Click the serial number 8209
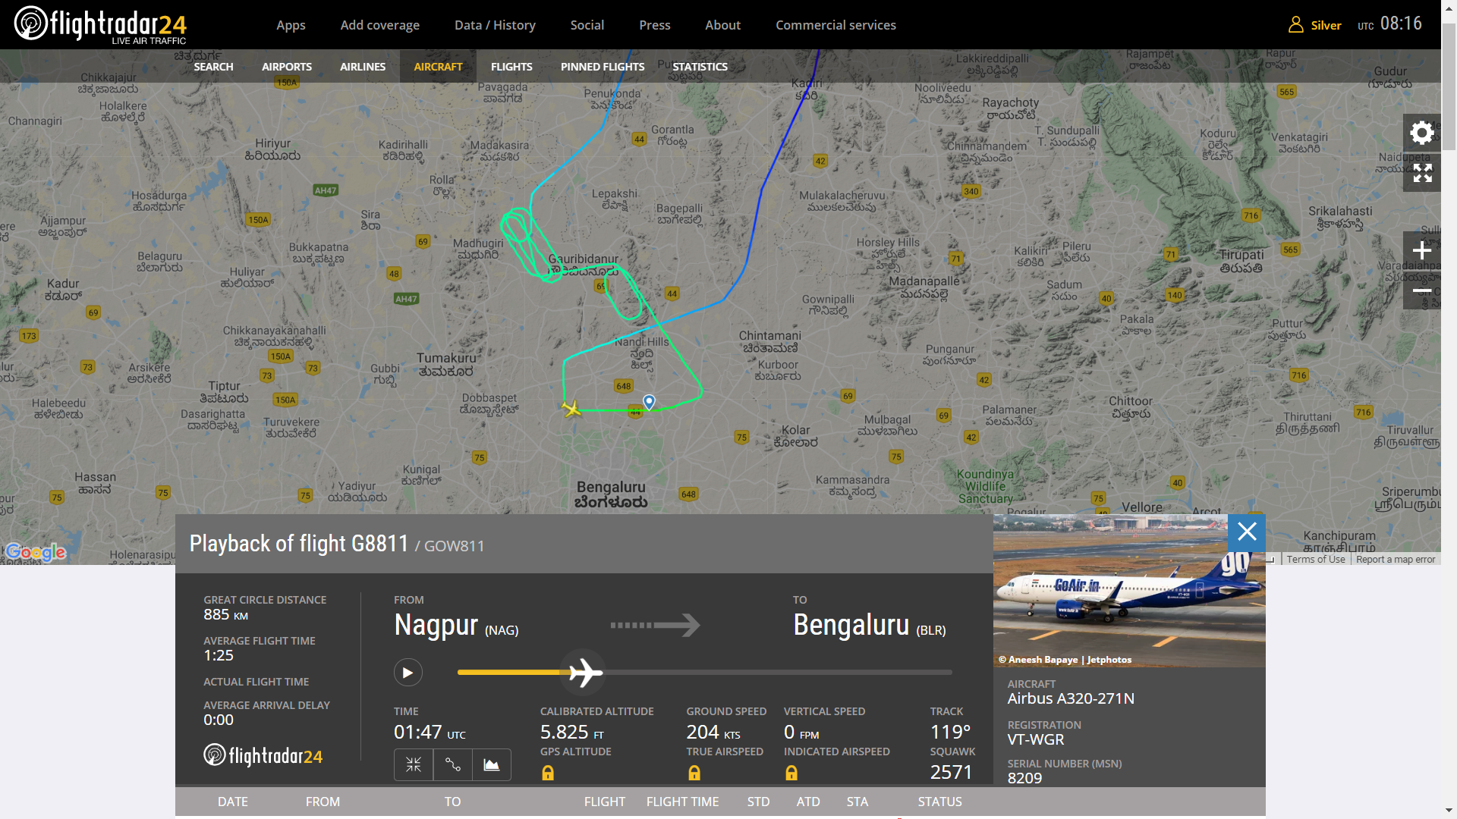The width and height of the screenshot is (1457, 819). point(1024,778)
